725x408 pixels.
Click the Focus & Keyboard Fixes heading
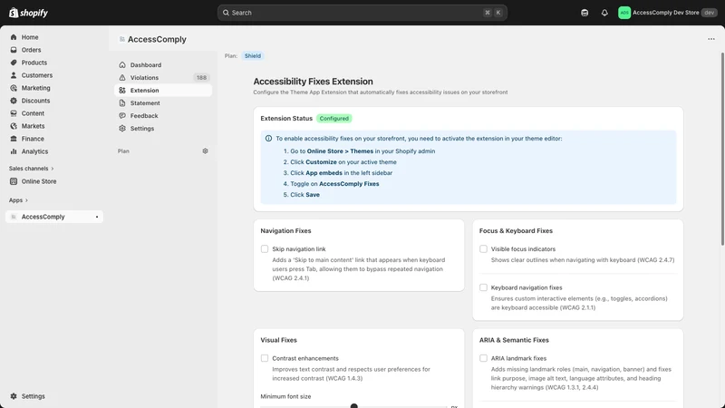(x=516, y=231)
